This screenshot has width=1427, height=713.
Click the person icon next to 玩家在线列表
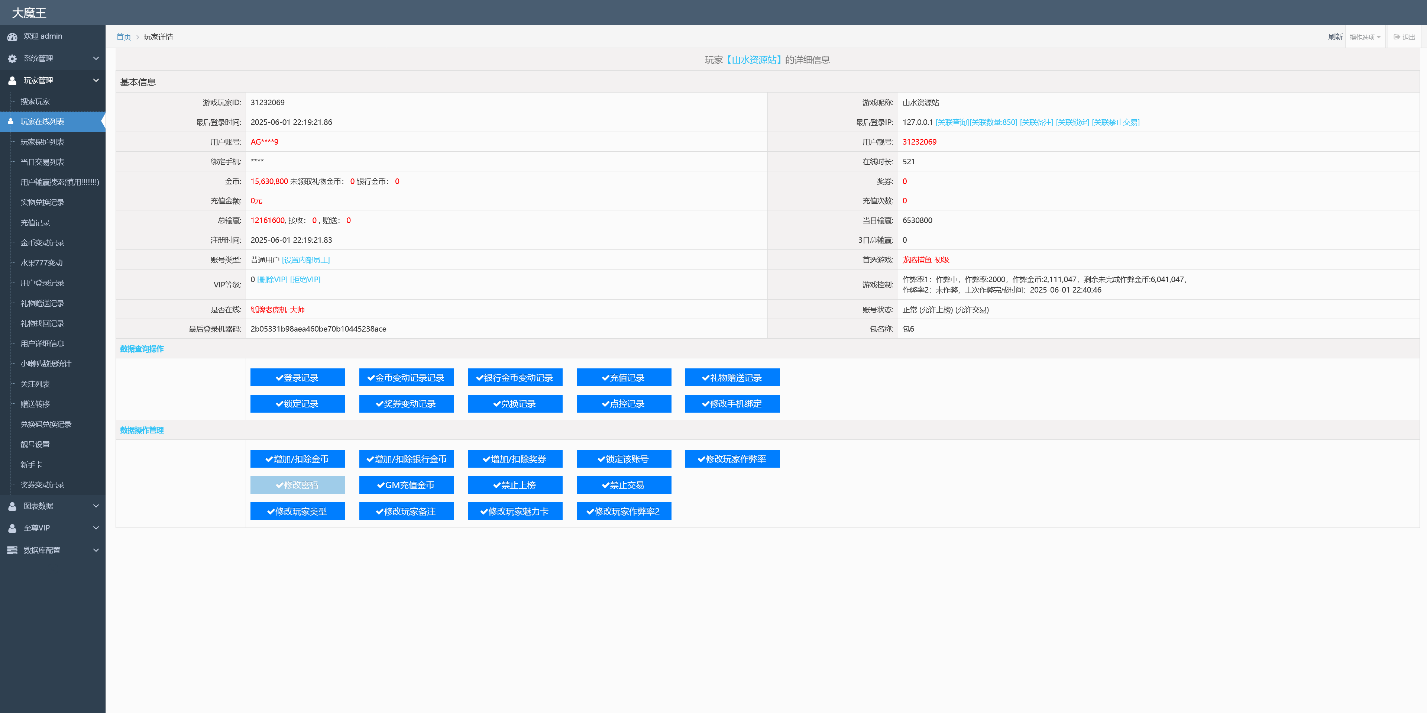point(10,121)
